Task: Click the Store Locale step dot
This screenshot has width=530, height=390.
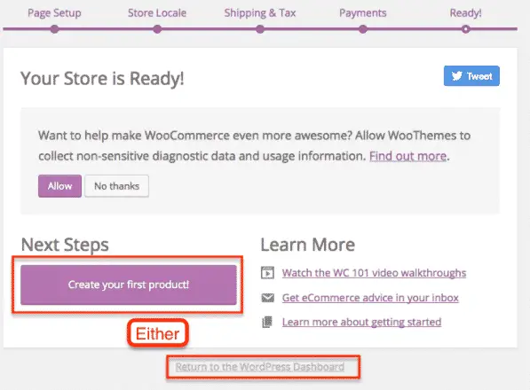Action: click(157, 29)
